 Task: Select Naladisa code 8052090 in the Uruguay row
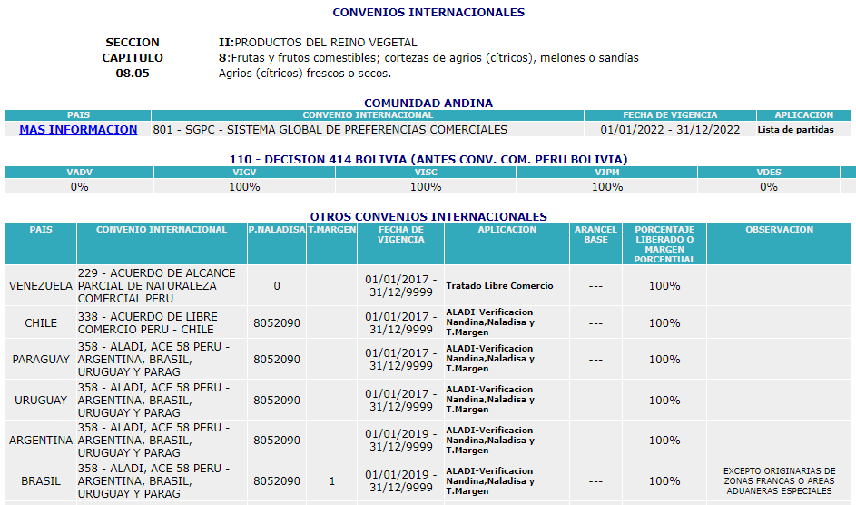277,401
